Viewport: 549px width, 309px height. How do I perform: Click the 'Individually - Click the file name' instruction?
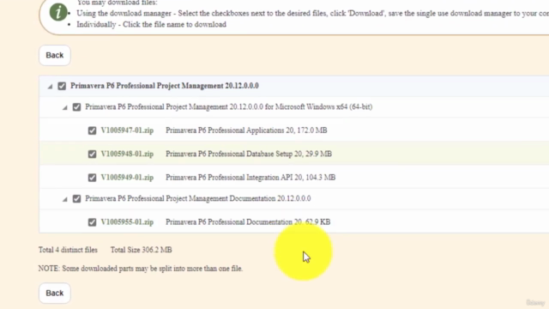(x=152, y=25)
